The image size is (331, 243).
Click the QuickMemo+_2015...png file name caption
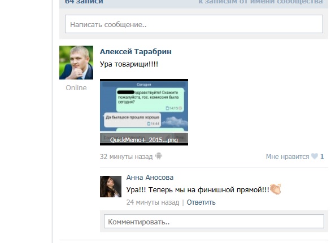(x=144, y=140)
